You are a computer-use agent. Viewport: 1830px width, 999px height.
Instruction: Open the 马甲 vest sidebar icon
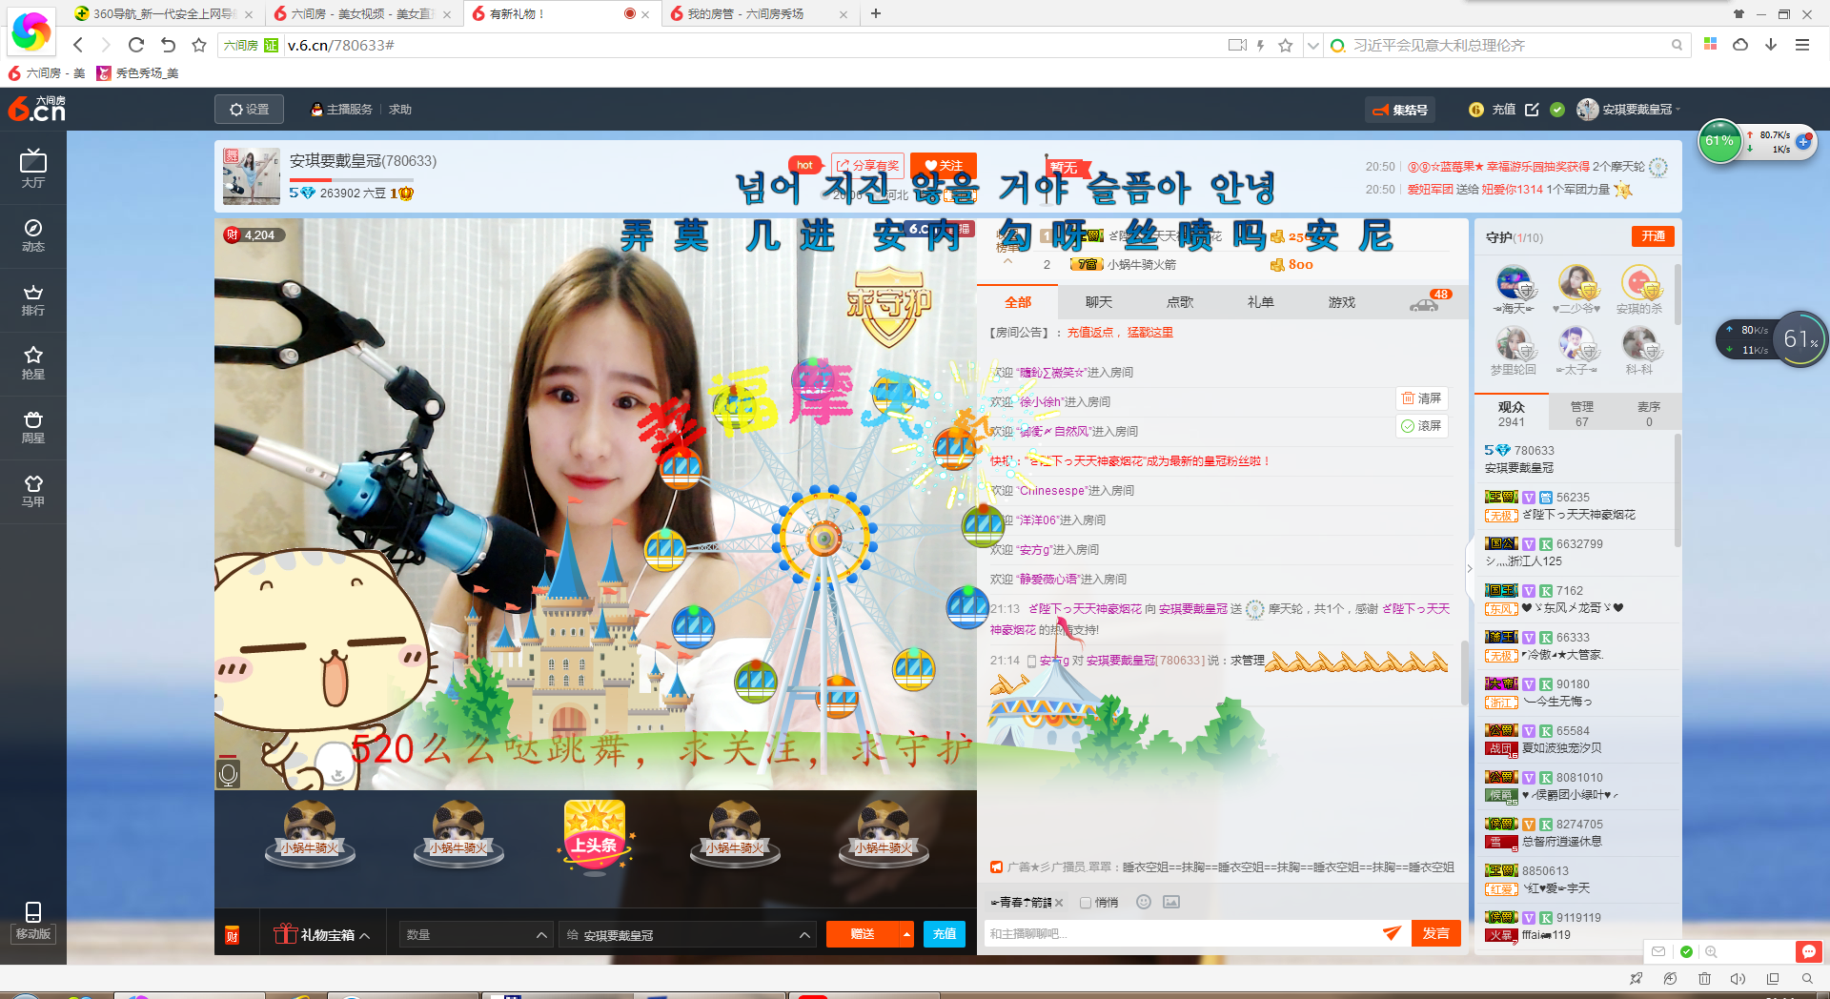tap(33, 490)
